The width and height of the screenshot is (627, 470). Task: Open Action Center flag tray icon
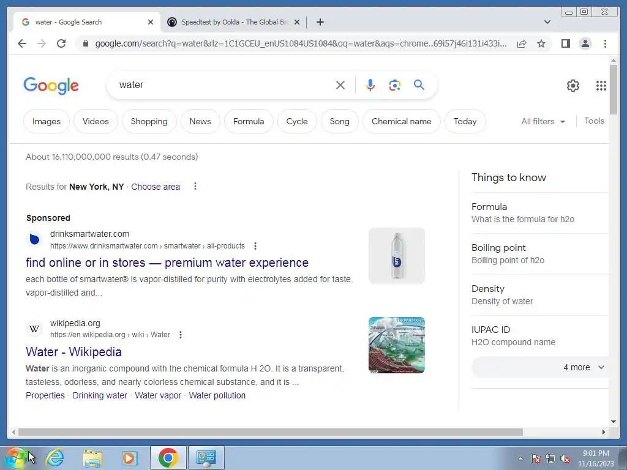click(x=536, y=459)
